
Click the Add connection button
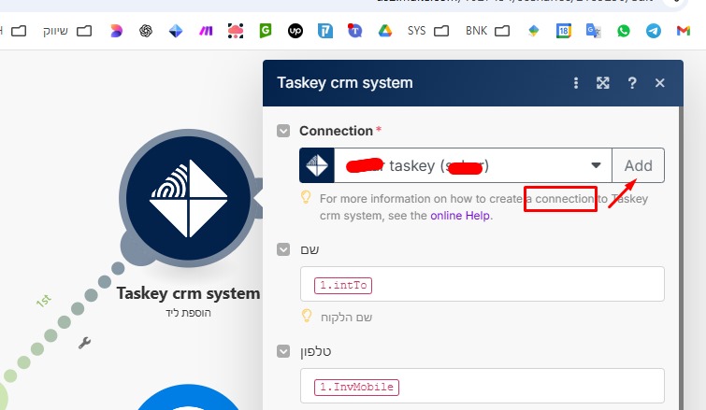tap(638, 165)
